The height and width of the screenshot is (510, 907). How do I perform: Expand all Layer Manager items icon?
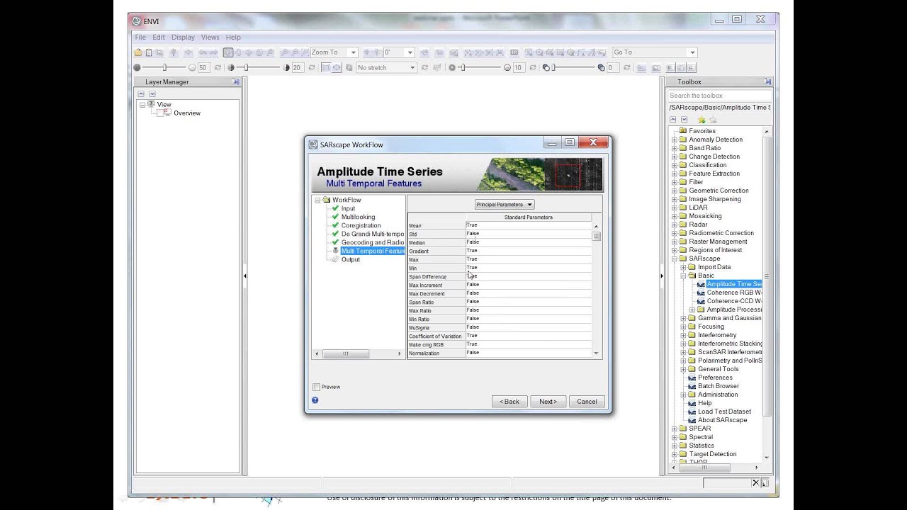(152, 93)
